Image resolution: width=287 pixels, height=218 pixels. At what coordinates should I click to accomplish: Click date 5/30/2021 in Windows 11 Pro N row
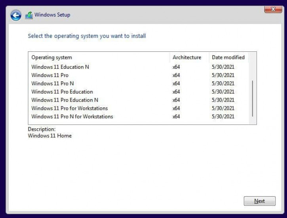223,83
